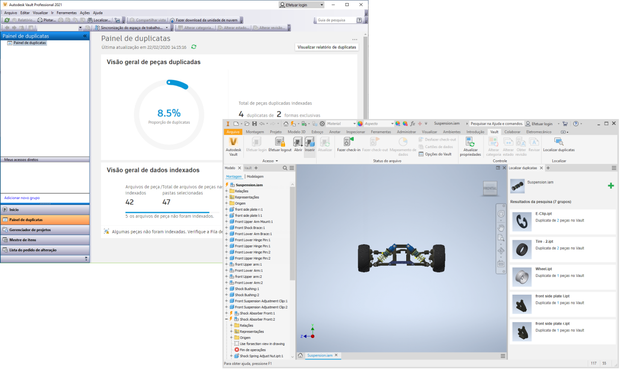The width and height of the screenshot is (620, 369).
Task: Click the Inventor save icon in quick access toolbar
Action: 255,124
